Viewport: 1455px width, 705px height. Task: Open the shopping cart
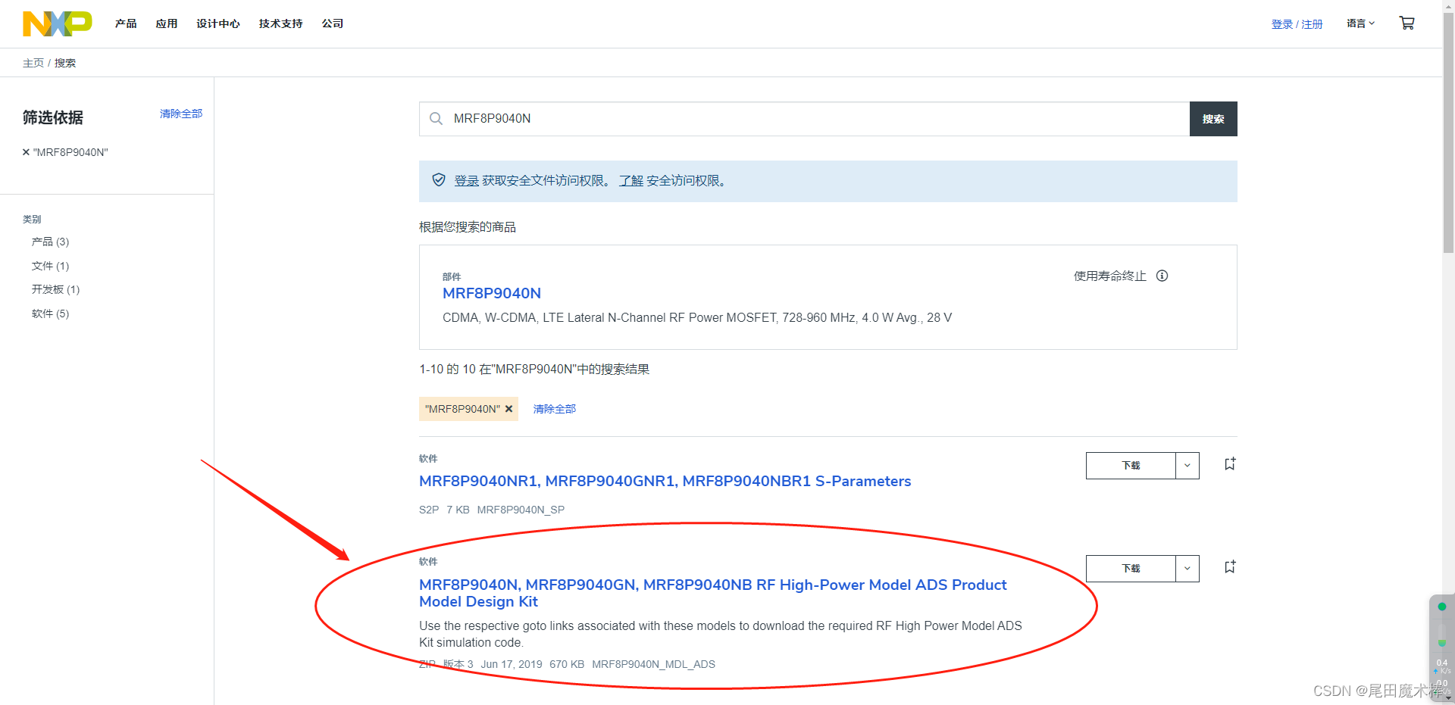click(x=1406, y=23)
